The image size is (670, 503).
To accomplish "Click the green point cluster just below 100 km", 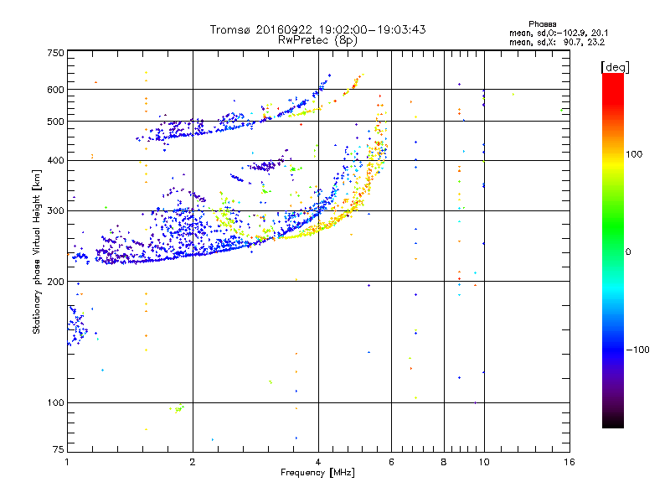I will (177, 408).
